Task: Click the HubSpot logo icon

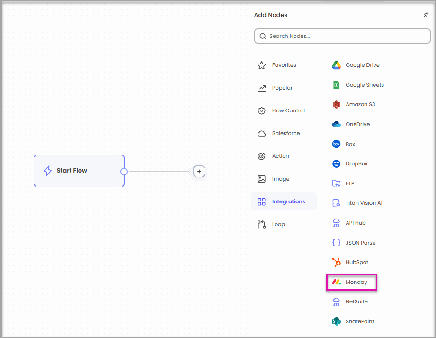Action: 336,262
